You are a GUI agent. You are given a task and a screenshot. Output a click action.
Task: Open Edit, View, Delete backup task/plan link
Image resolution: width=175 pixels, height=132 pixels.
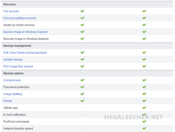(x=25, y=53)
